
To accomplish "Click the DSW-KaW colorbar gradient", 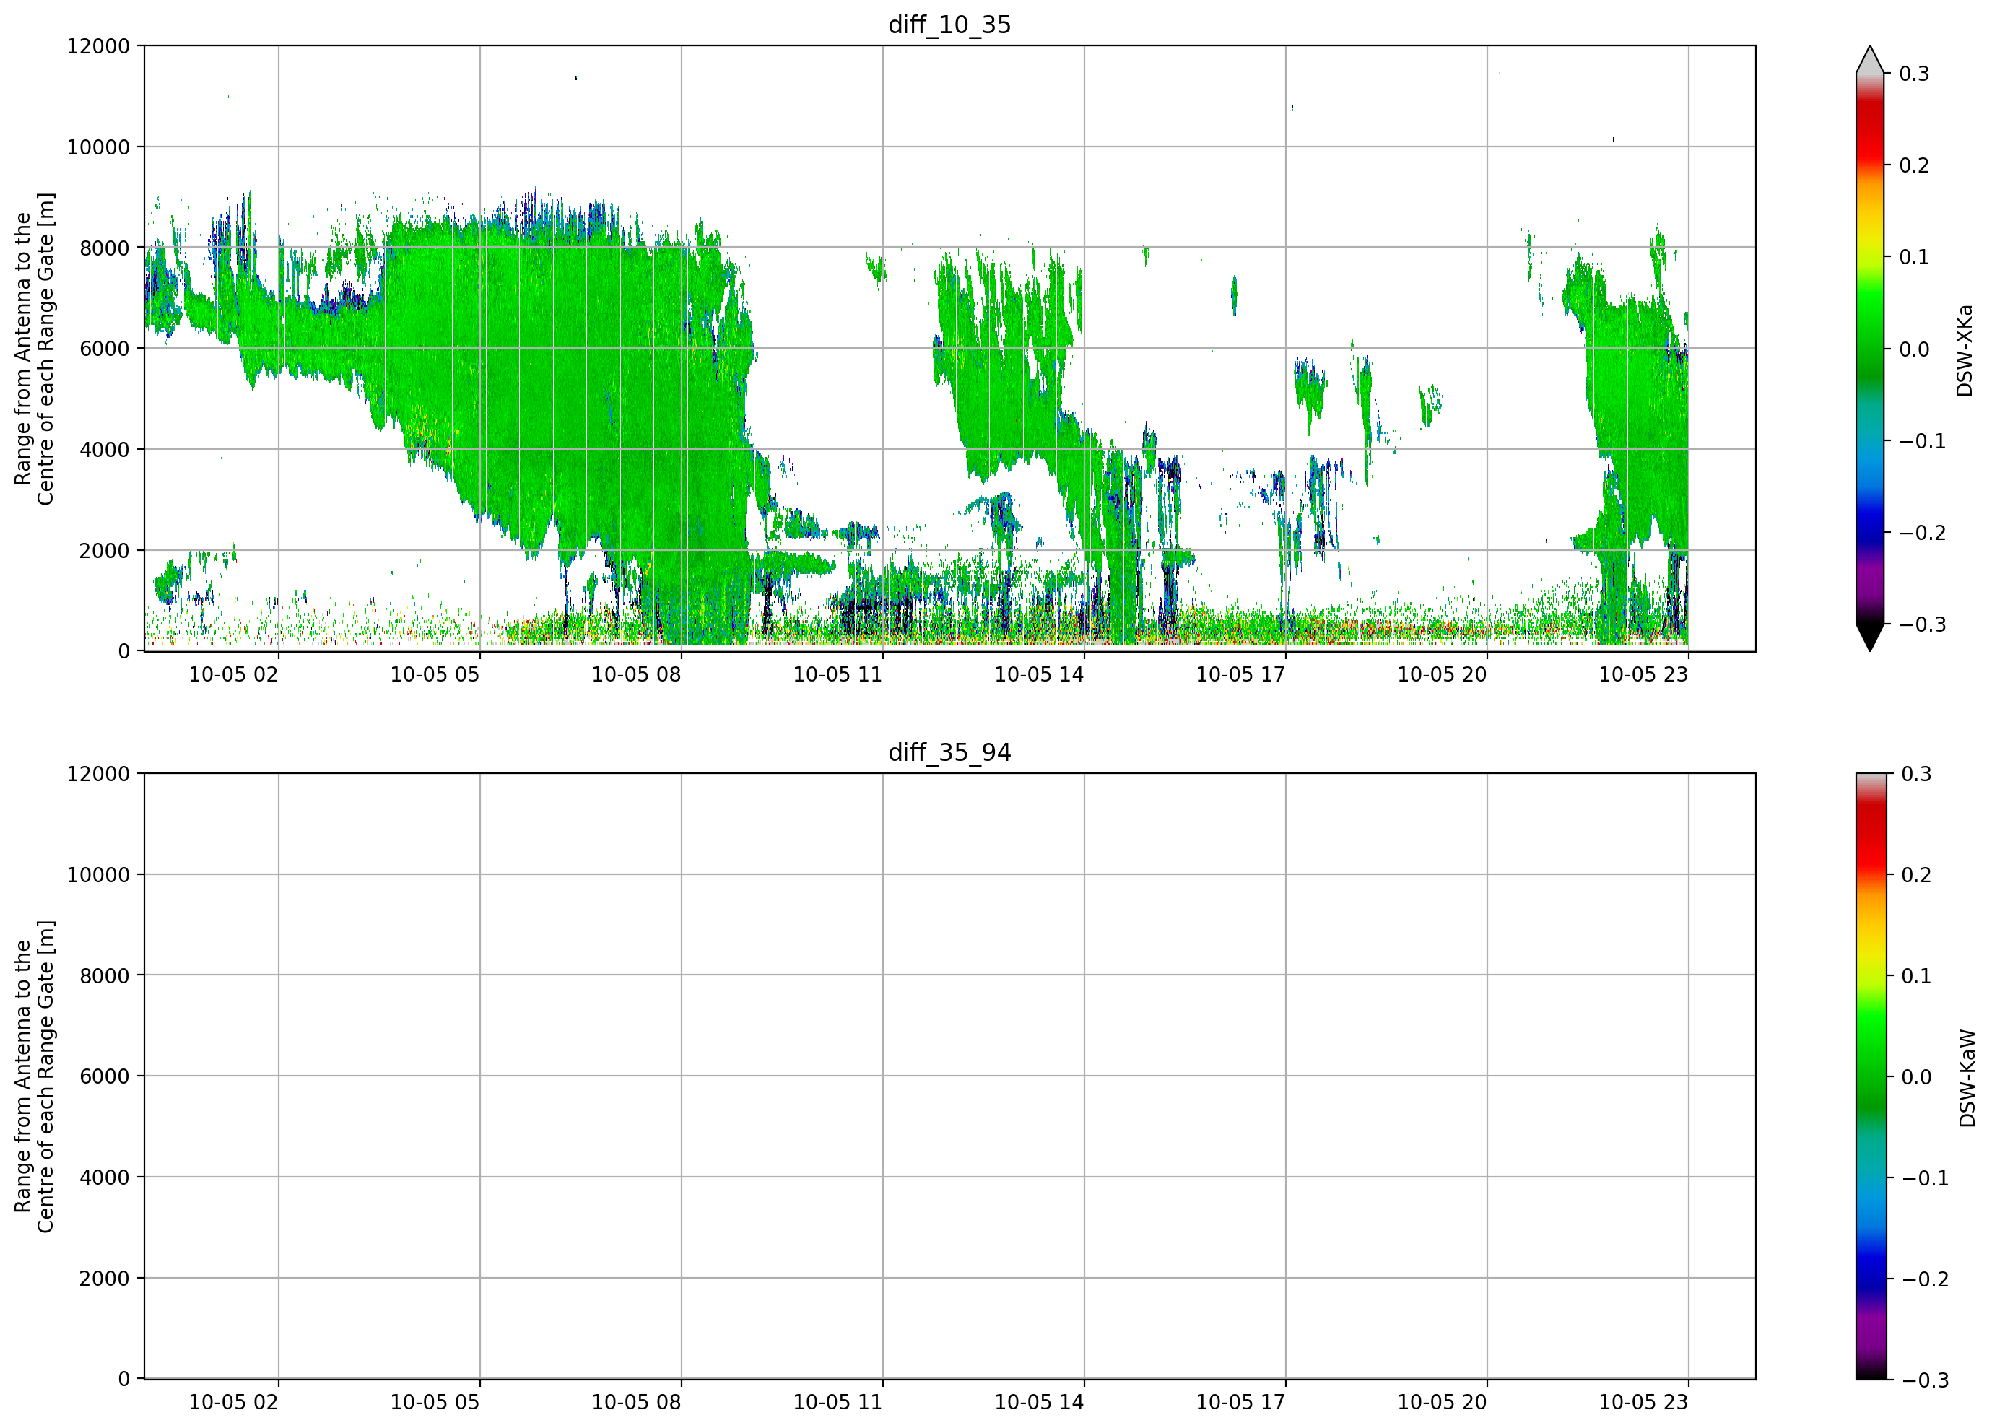I will point(1870,1076).
